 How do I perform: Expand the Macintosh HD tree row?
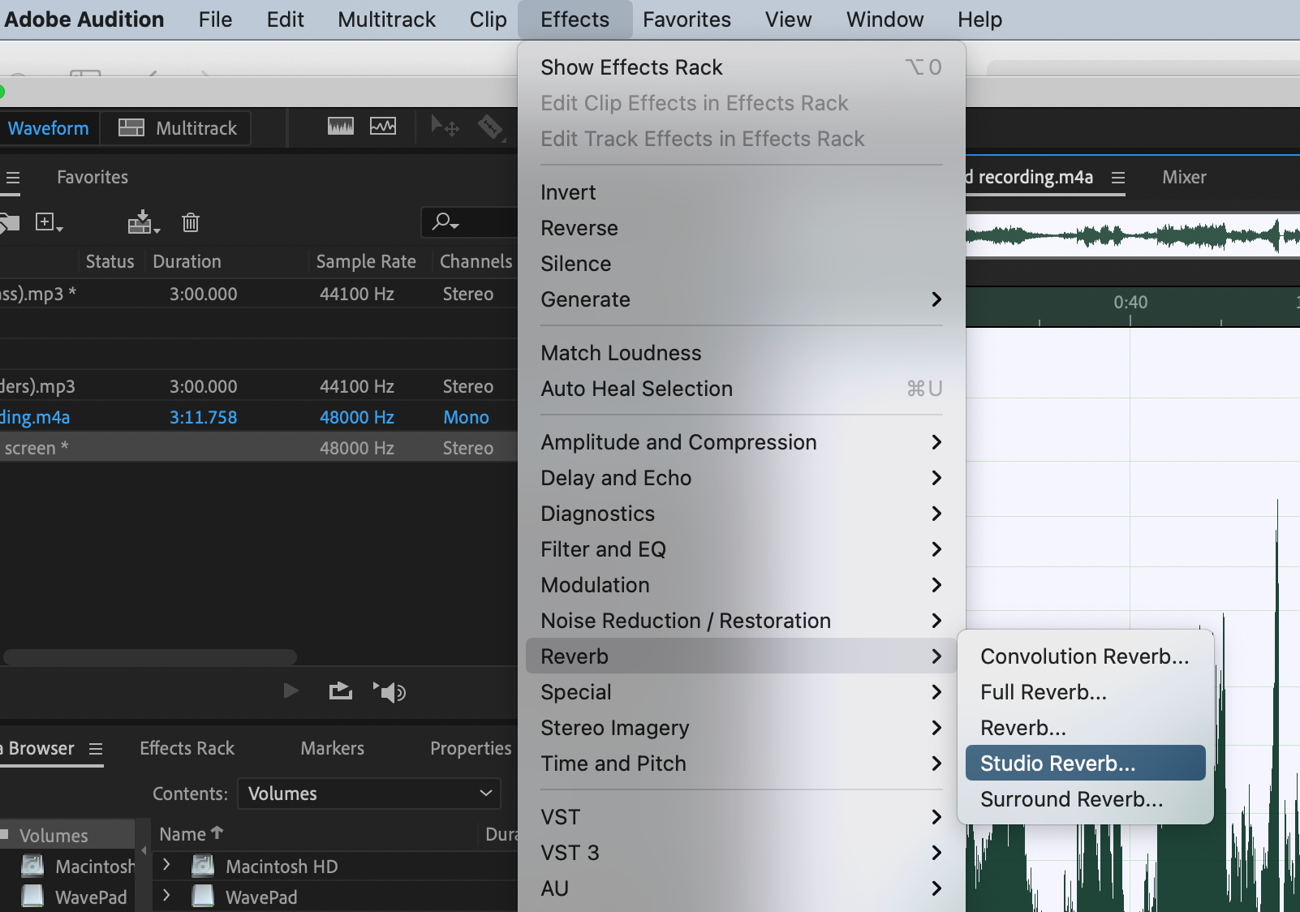coord(166,865)
